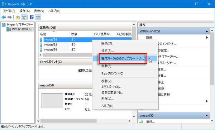
Task: Click center pane horizontal scrollbar left arrow
Action: 38,121
